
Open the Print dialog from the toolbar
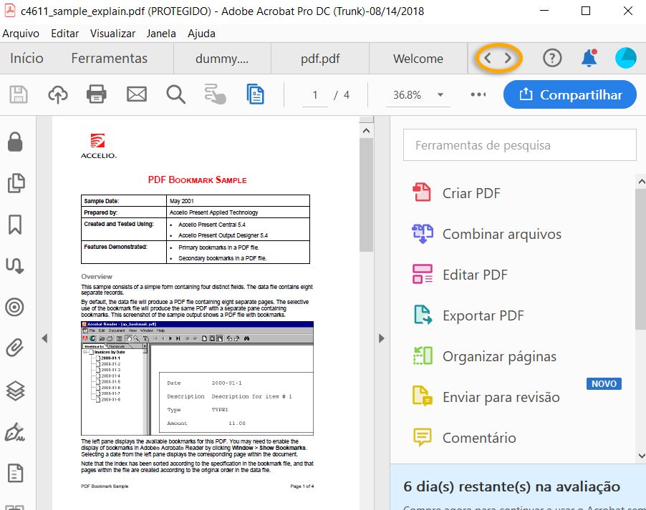click(97, 94)
